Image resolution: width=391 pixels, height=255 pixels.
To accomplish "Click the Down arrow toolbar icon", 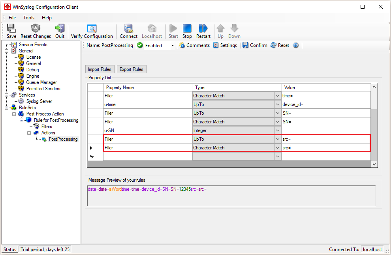I will click(234, 31).
